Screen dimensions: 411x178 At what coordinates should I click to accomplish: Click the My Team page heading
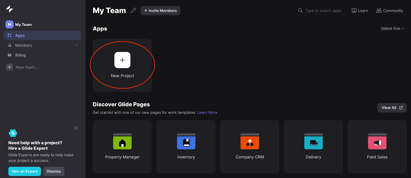tap(109, 11)
